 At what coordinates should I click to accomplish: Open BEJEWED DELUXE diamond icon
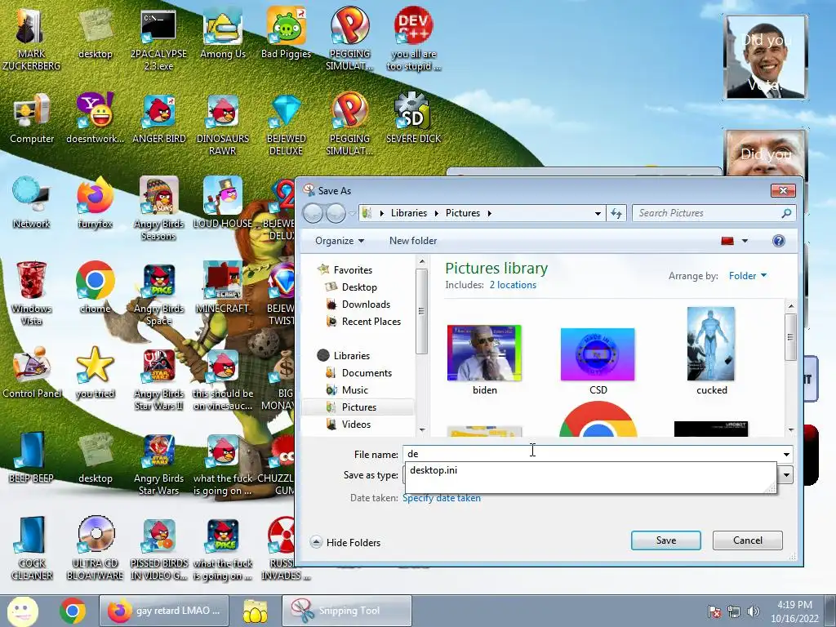click(287, 125)
